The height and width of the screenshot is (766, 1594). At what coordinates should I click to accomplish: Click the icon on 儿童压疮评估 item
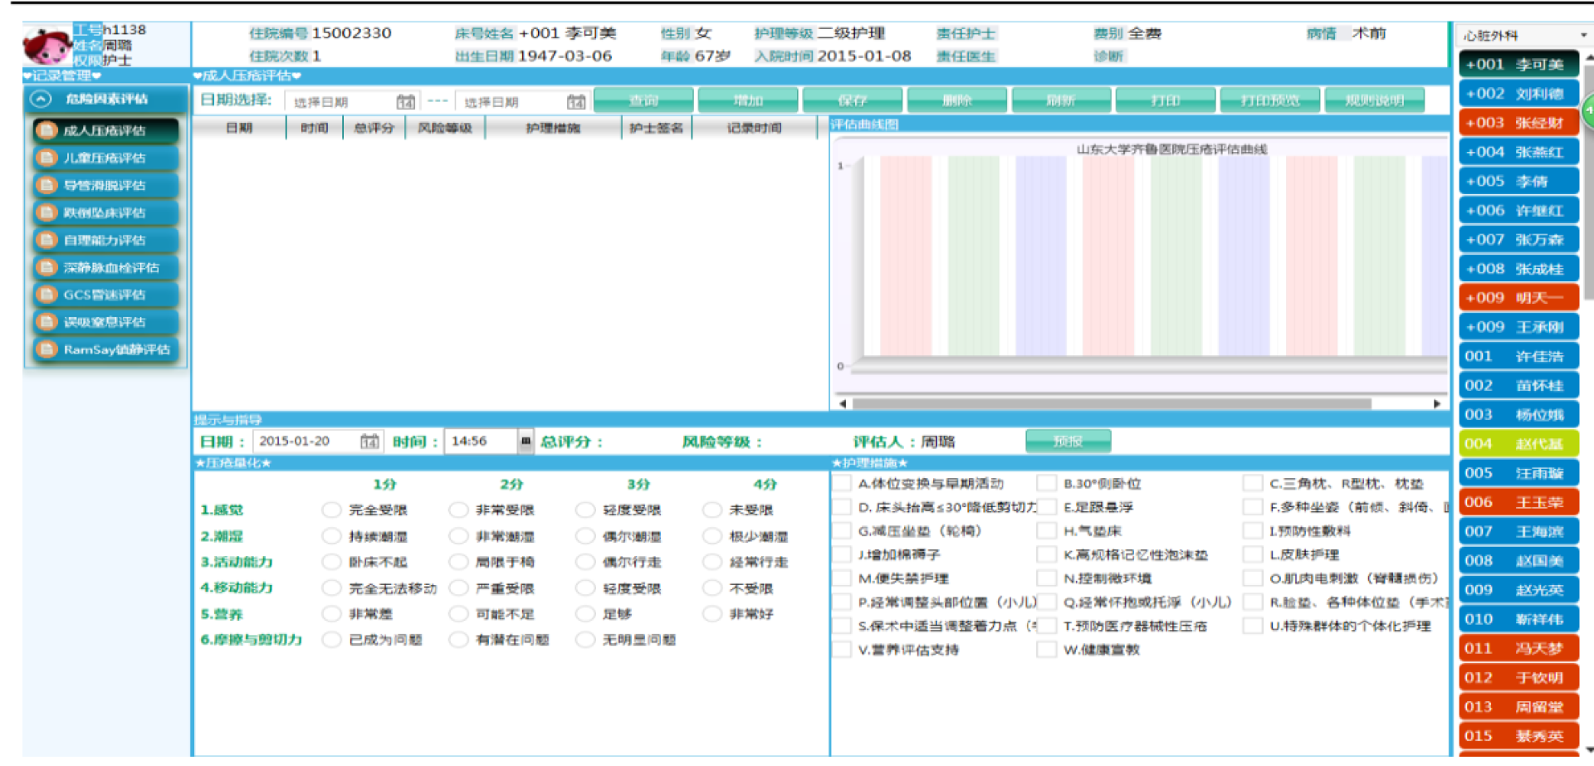coord(47,158)
